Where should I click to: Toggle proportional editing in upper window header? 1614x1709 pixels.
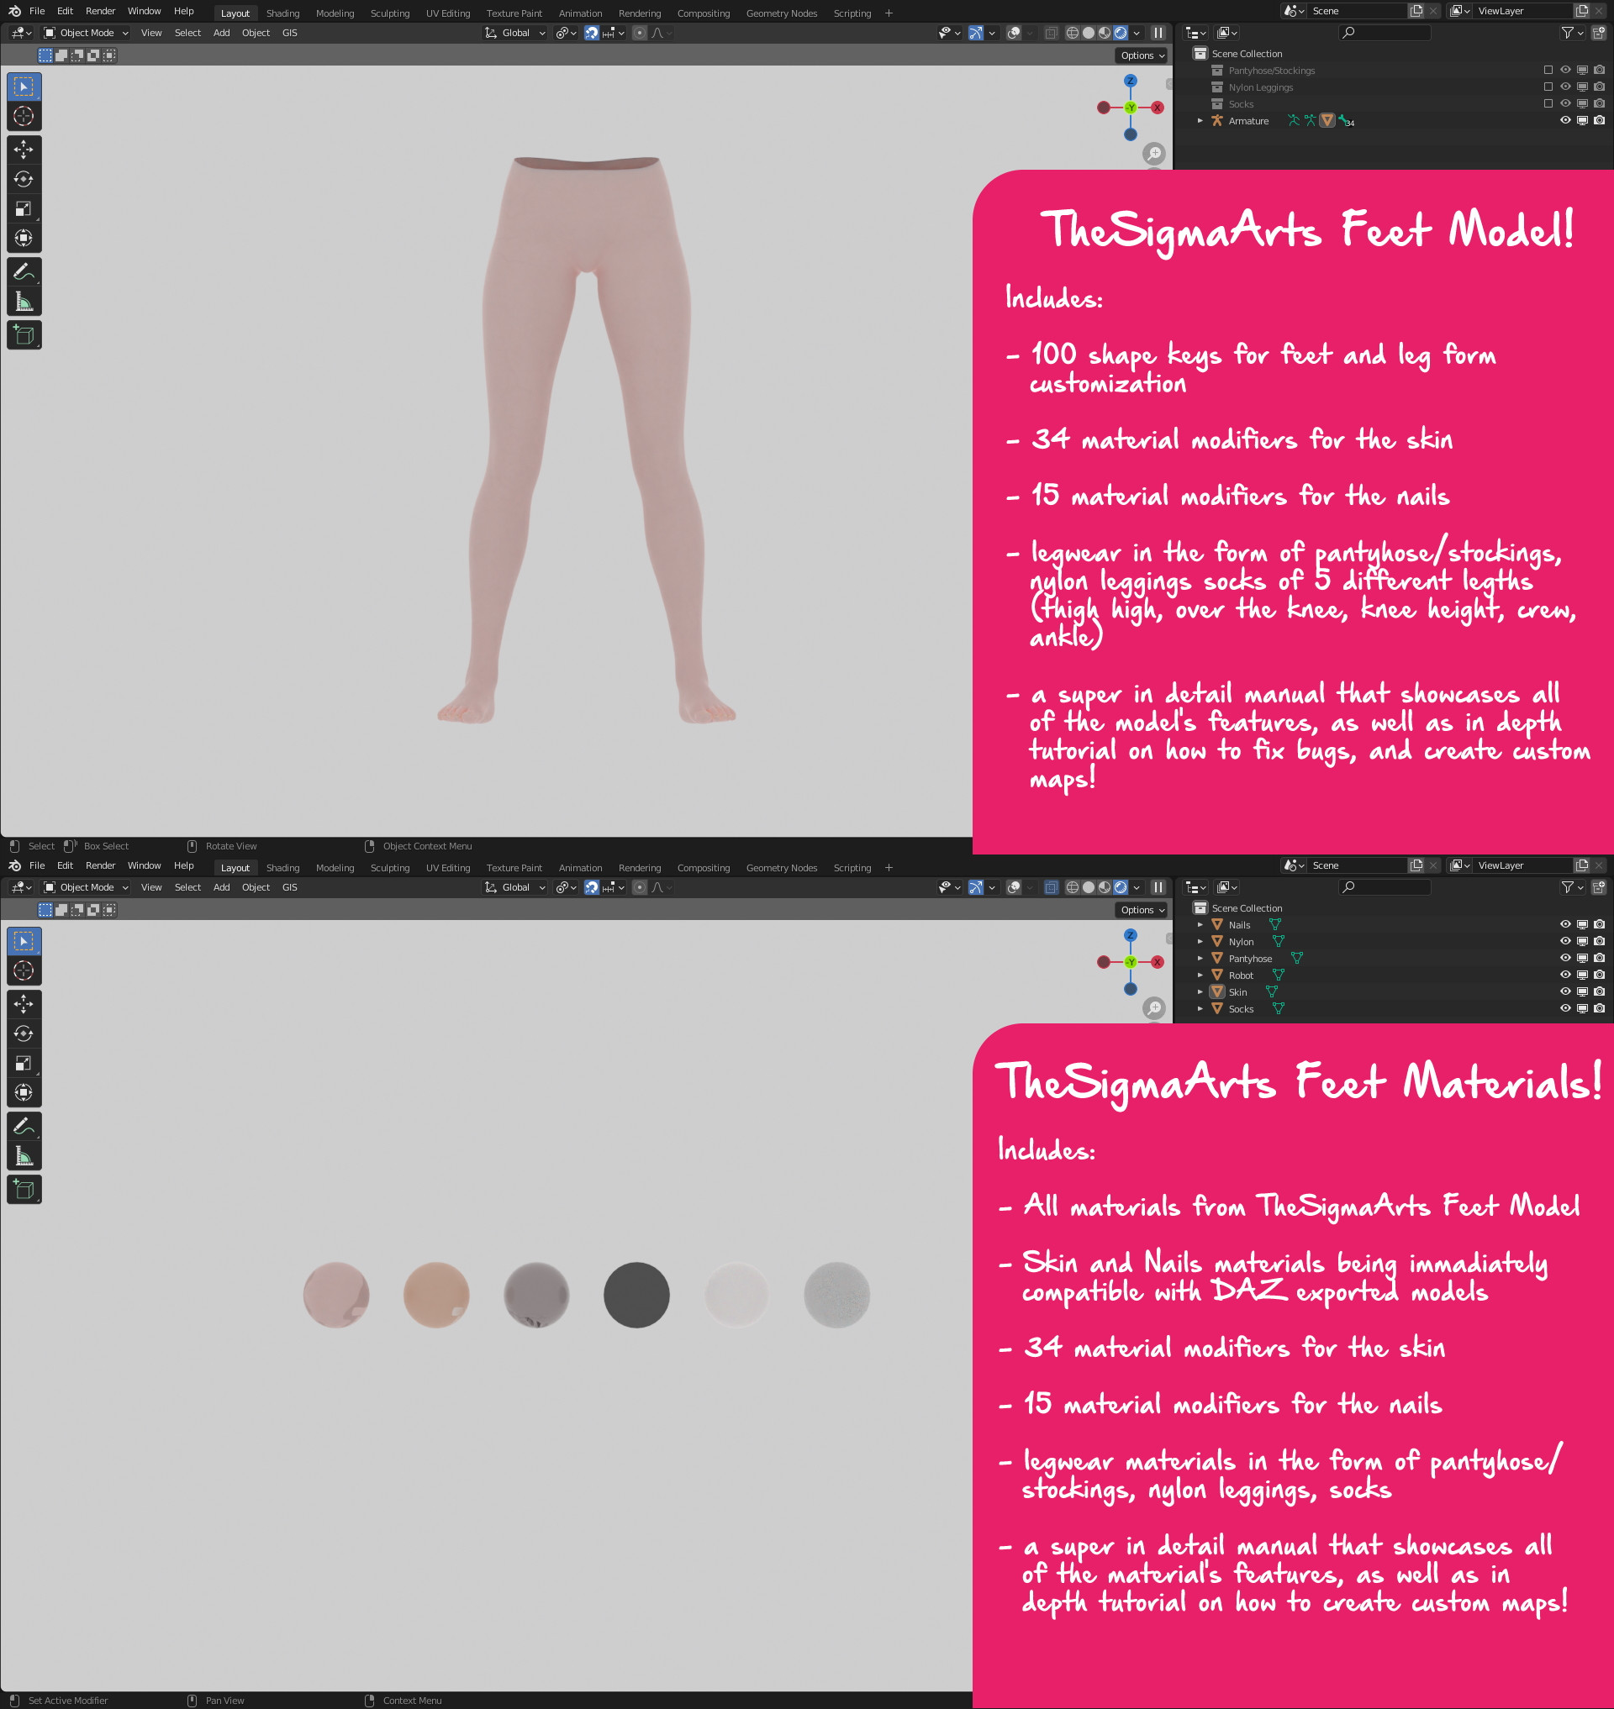point(639,33)
